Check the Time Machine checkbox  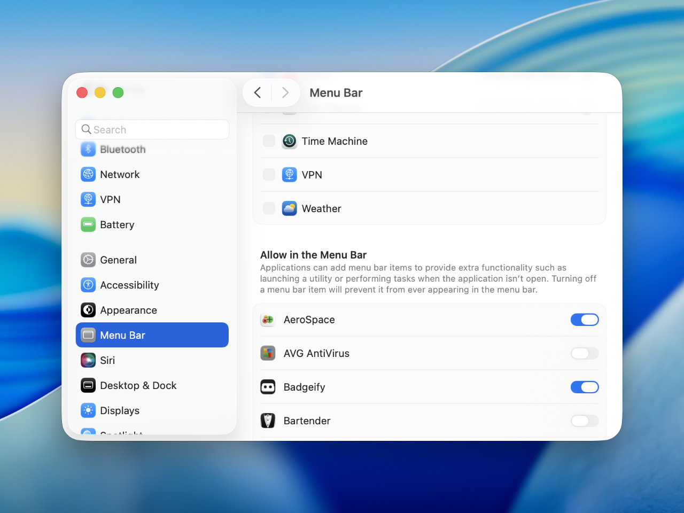(x=269, y=141)
